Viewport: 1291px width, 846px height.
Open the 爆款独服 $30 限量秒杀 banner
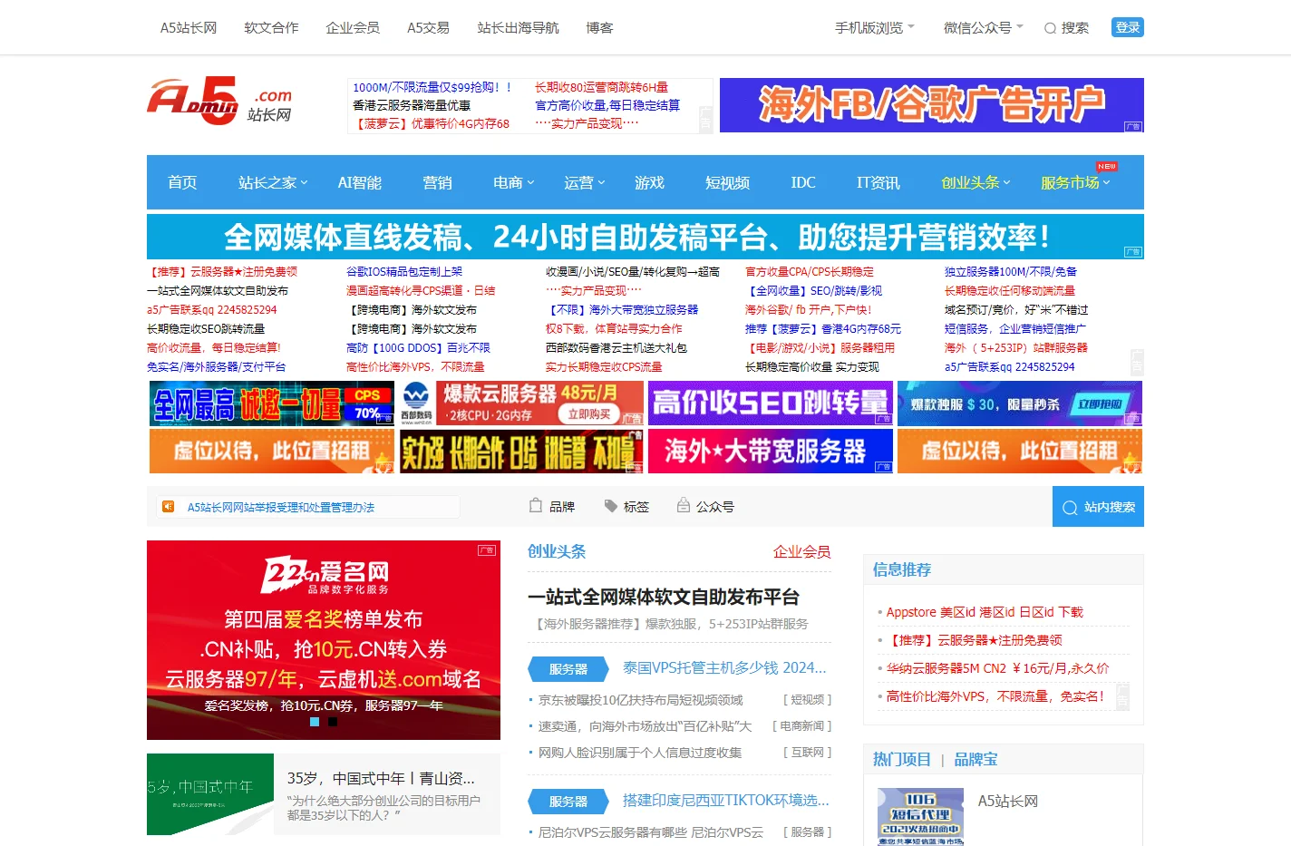1020,403
